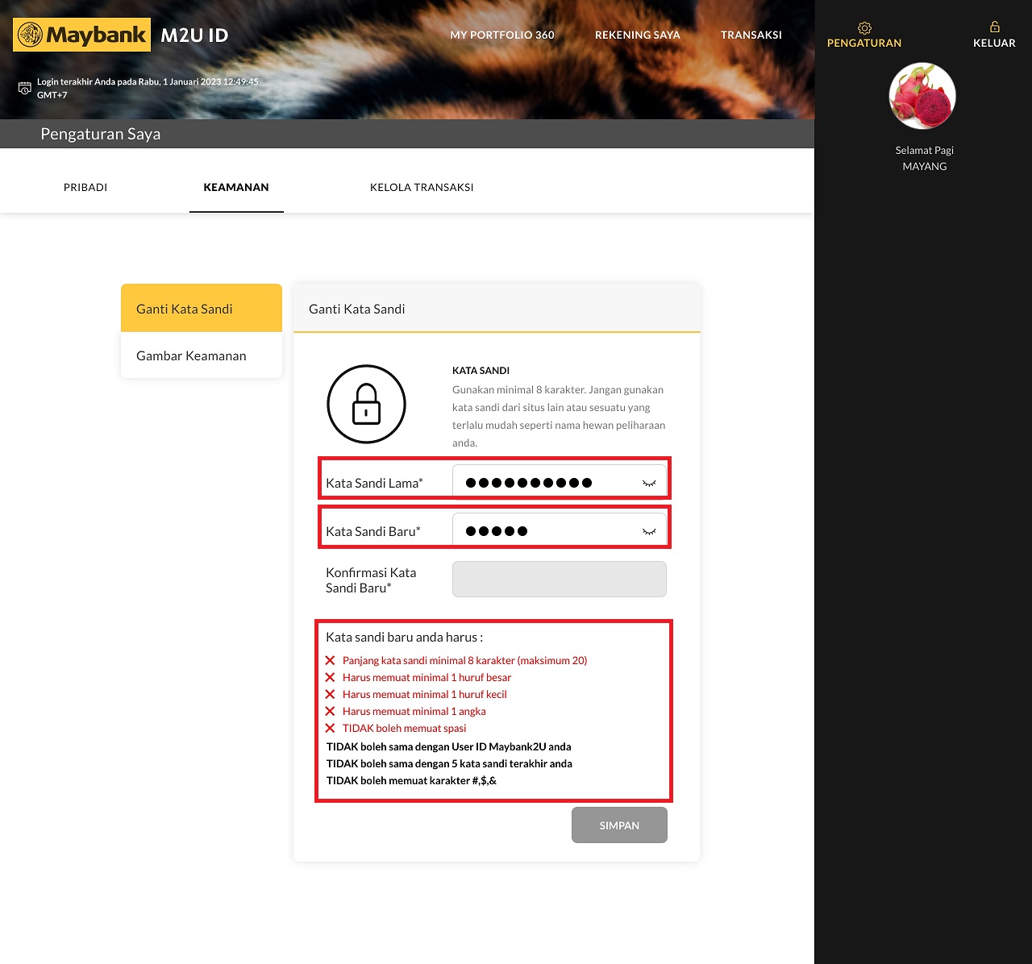
Task: Click 'TIDAK boleh memuat spasi' text
Action: pyautogui.click(x=404, y=728)
